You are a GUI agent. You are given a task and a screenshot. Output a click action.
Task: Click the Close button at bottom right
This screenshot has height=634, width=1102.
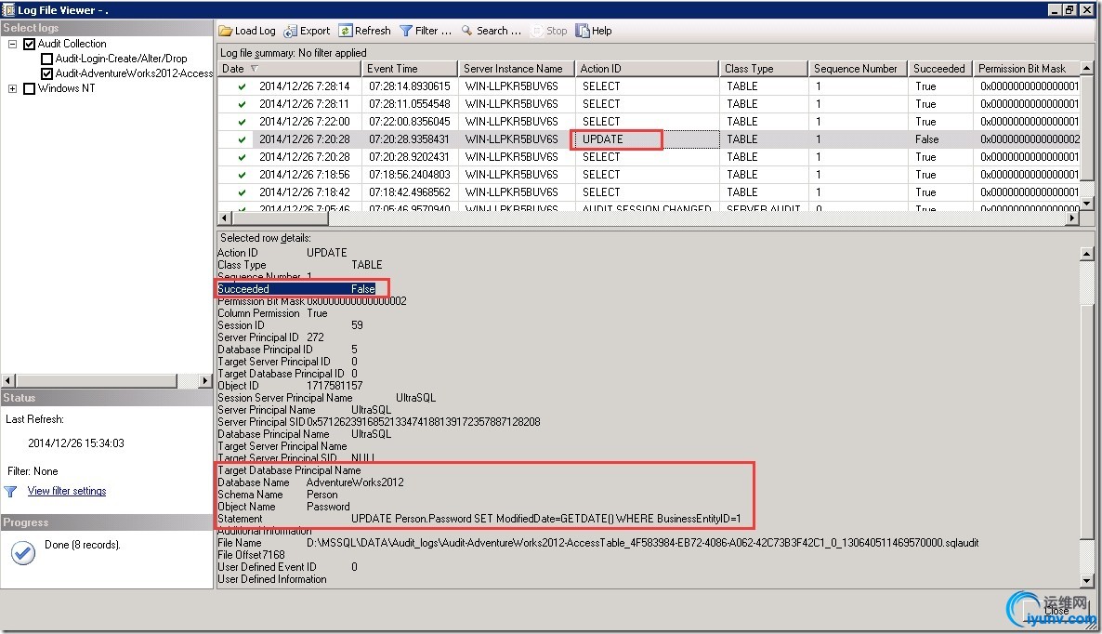click(1056, 611)
